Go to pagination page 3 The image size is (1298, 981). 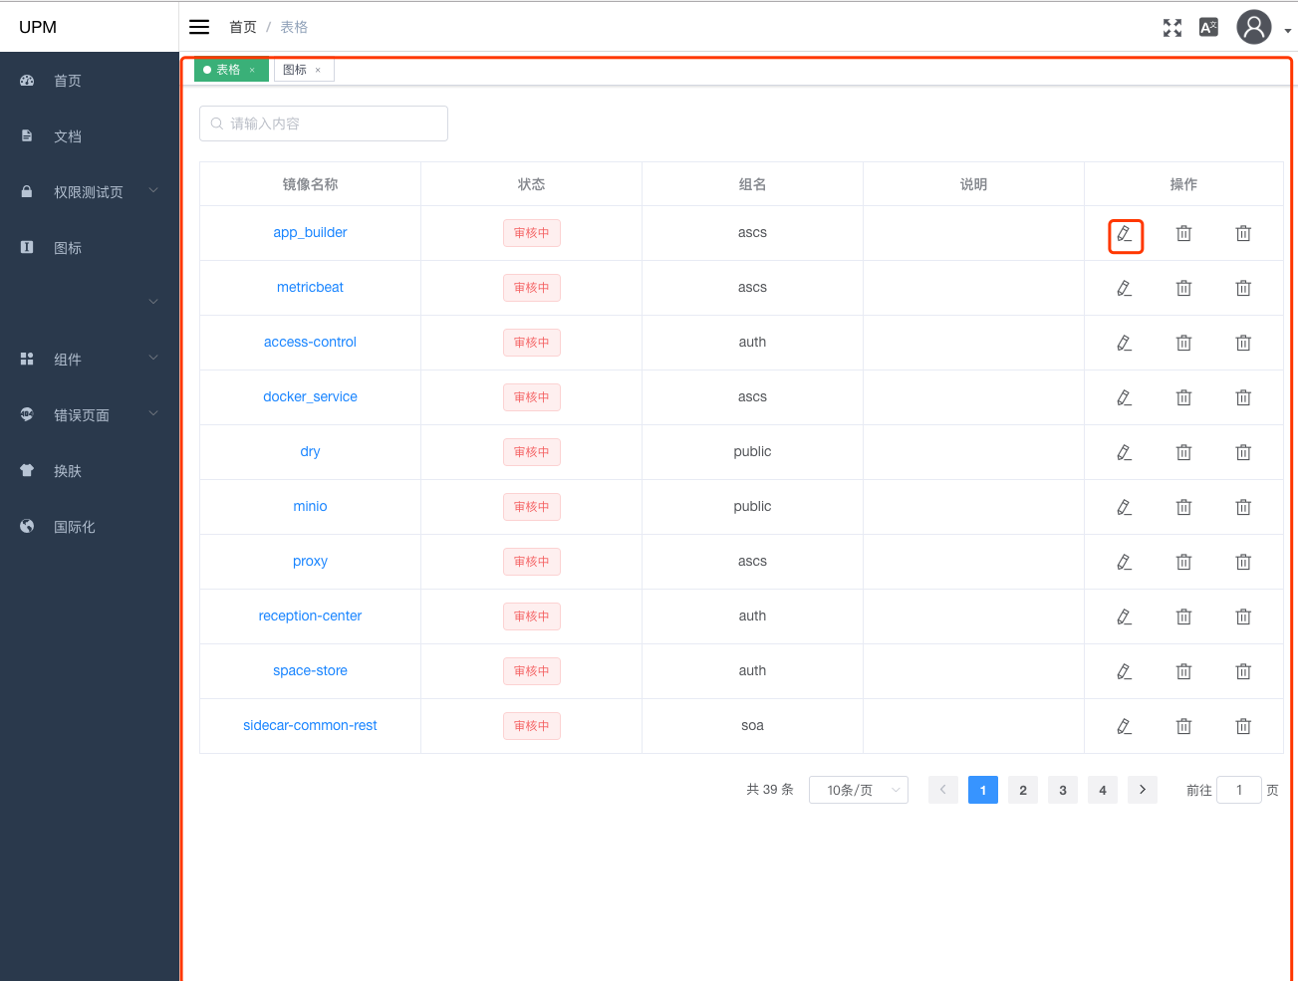pos(1063,790)
